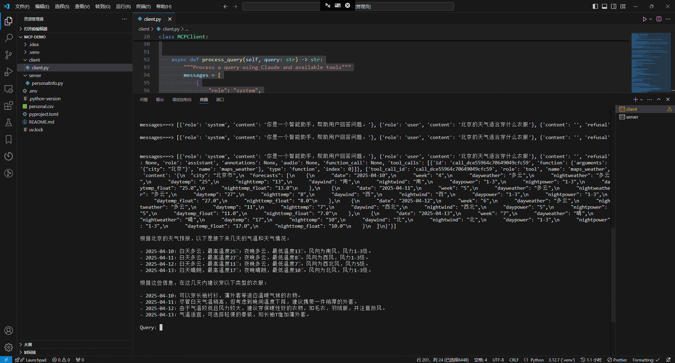Open the Explorer view in activity bar
Viewport: 675px width, 363px height.
pyautogui.click(x=8, y=21)
